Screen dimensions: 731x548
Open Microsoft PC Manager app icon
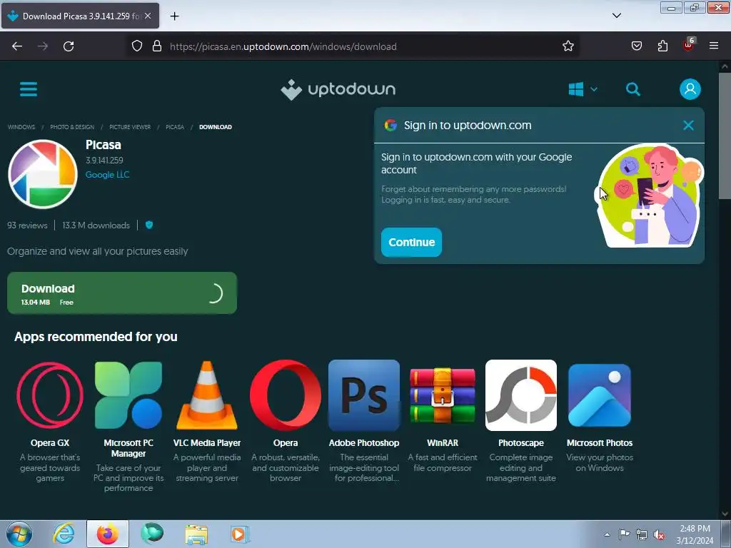pyautogui.click(x=128, y=395)
